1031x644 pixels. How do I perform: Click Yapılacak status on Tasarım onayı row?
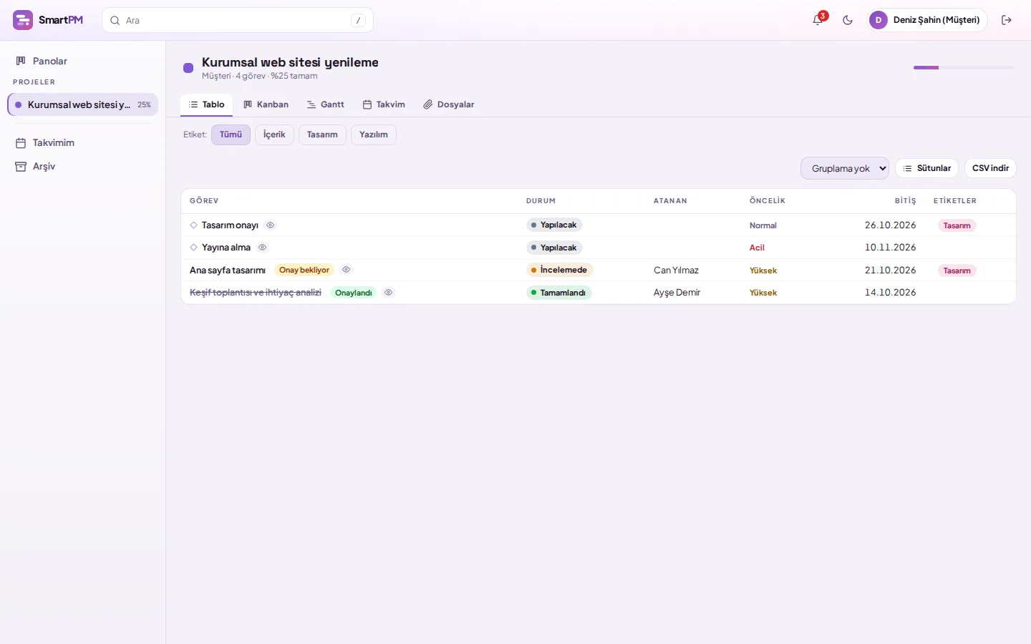554,225
